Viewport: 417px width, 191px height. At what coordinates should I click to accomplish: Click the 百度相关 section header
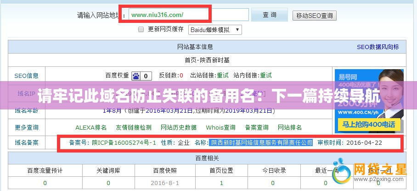click(x=207, y=158)
